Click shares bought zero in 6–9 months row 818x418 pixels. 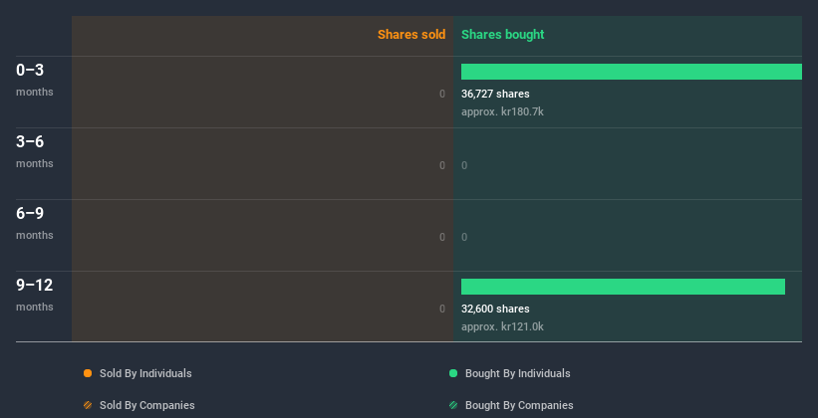tap(464, 237)
